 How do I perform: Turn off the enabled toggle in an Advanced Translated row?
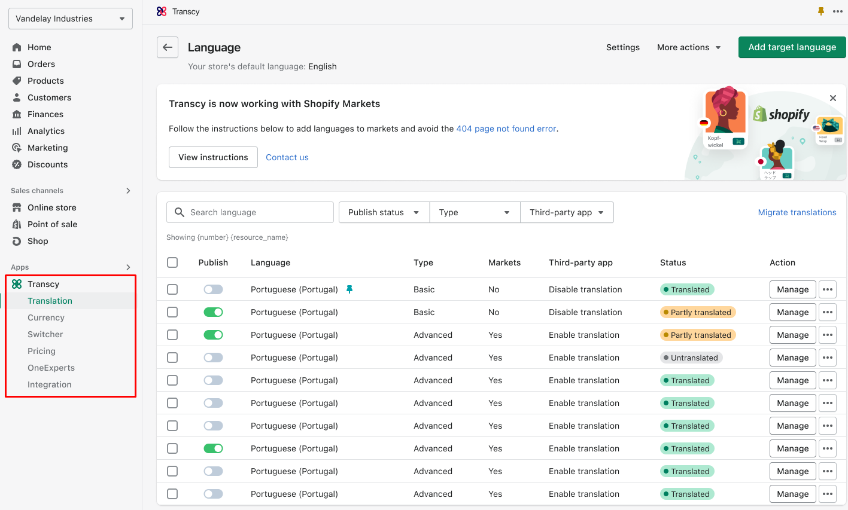(213, 448)
